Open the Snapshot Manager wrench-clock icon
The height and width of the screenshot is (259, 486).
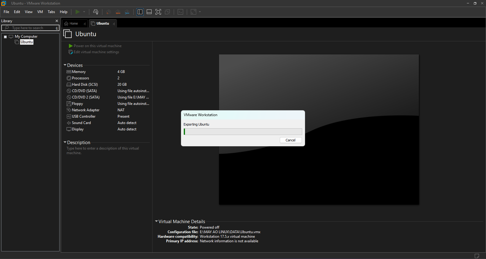tap(127, 12)
